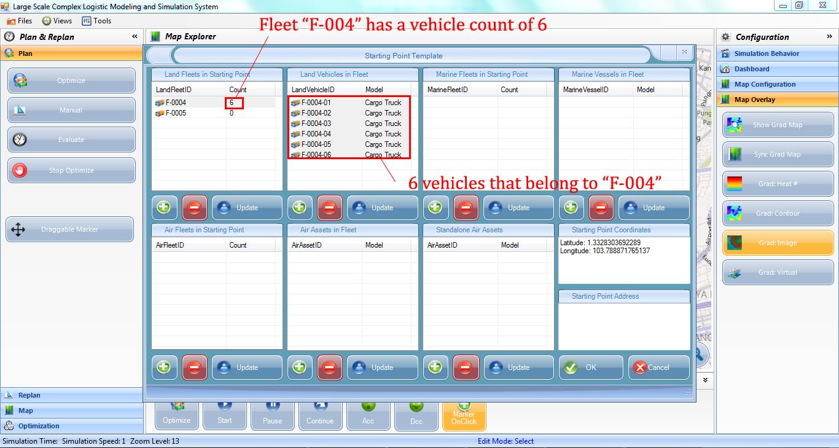Confirm changes with the OK button
This screenshot has height=448, width=839.
tap(591, 367)
